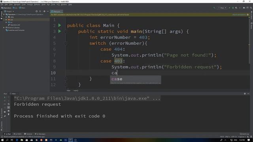This screenshot has height=142, width=253.
Task: Click the pin tab icon in Run panel
Action: (x=5, y=116)
